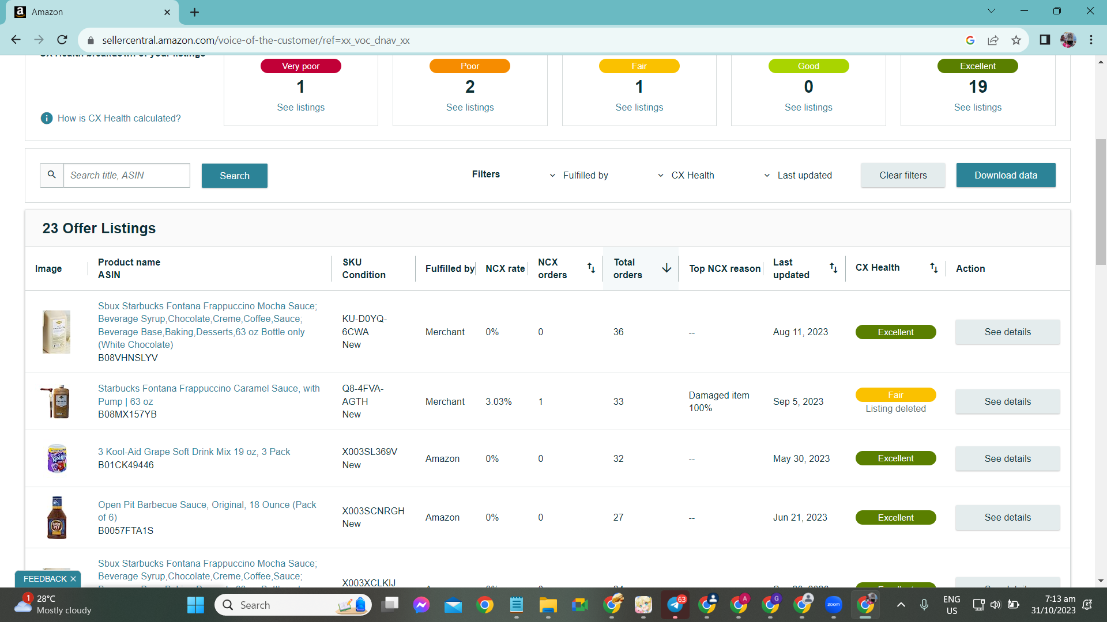
Task: Close the Amazon browser tab
Action: 167,12
